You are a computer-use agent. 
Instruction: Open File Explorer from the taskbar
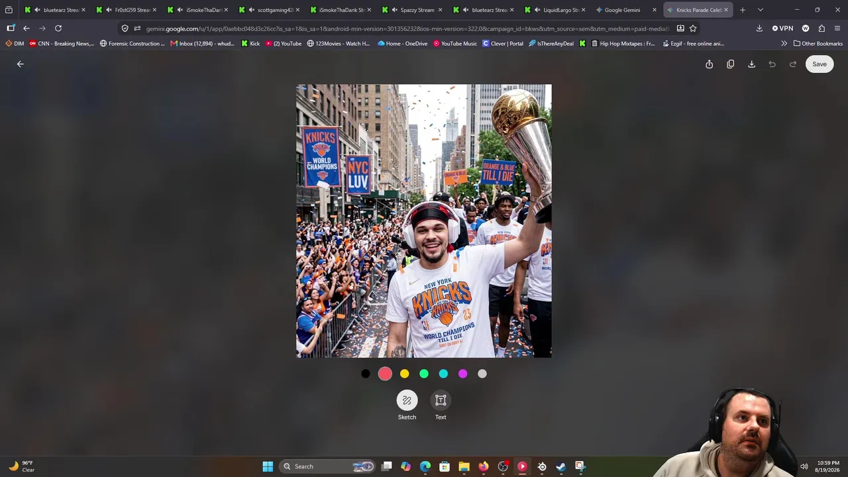(x=464, y=466)
